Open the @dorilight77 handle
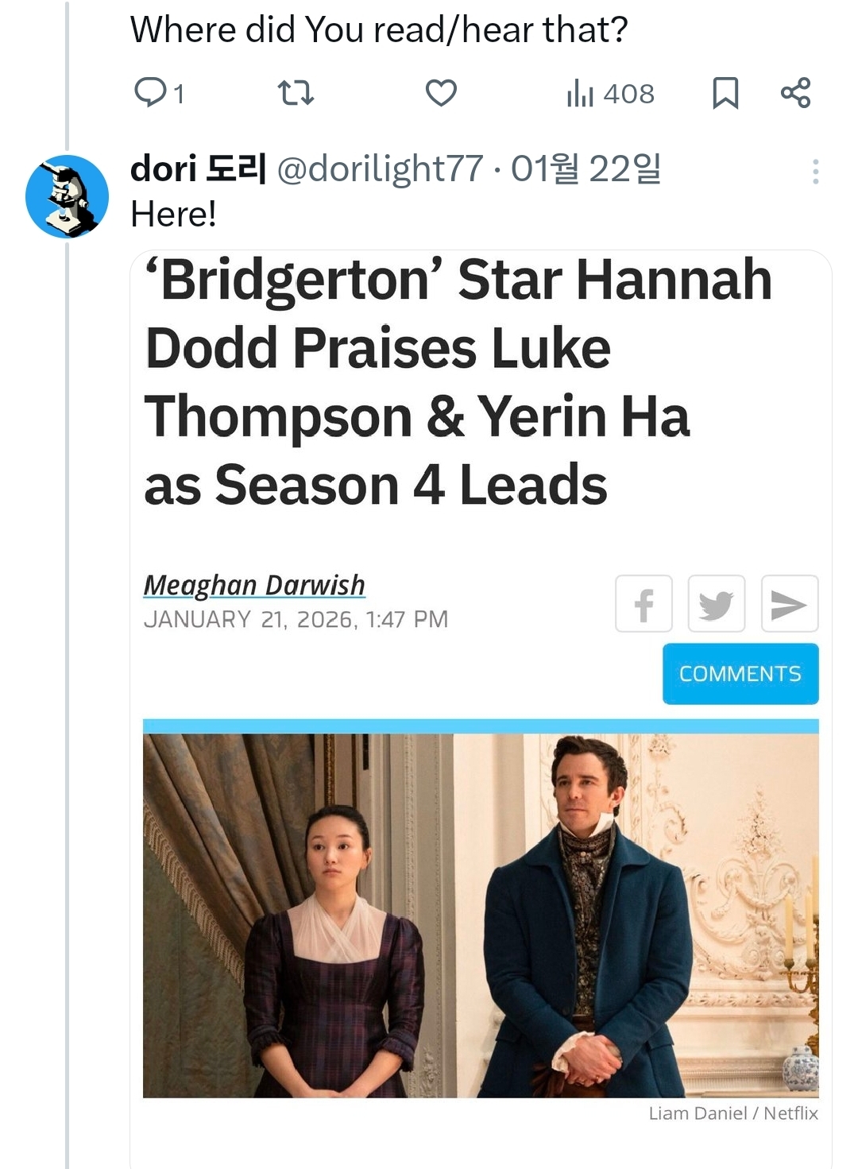This screenshot has height=1169, width=858. click(380, 168)
